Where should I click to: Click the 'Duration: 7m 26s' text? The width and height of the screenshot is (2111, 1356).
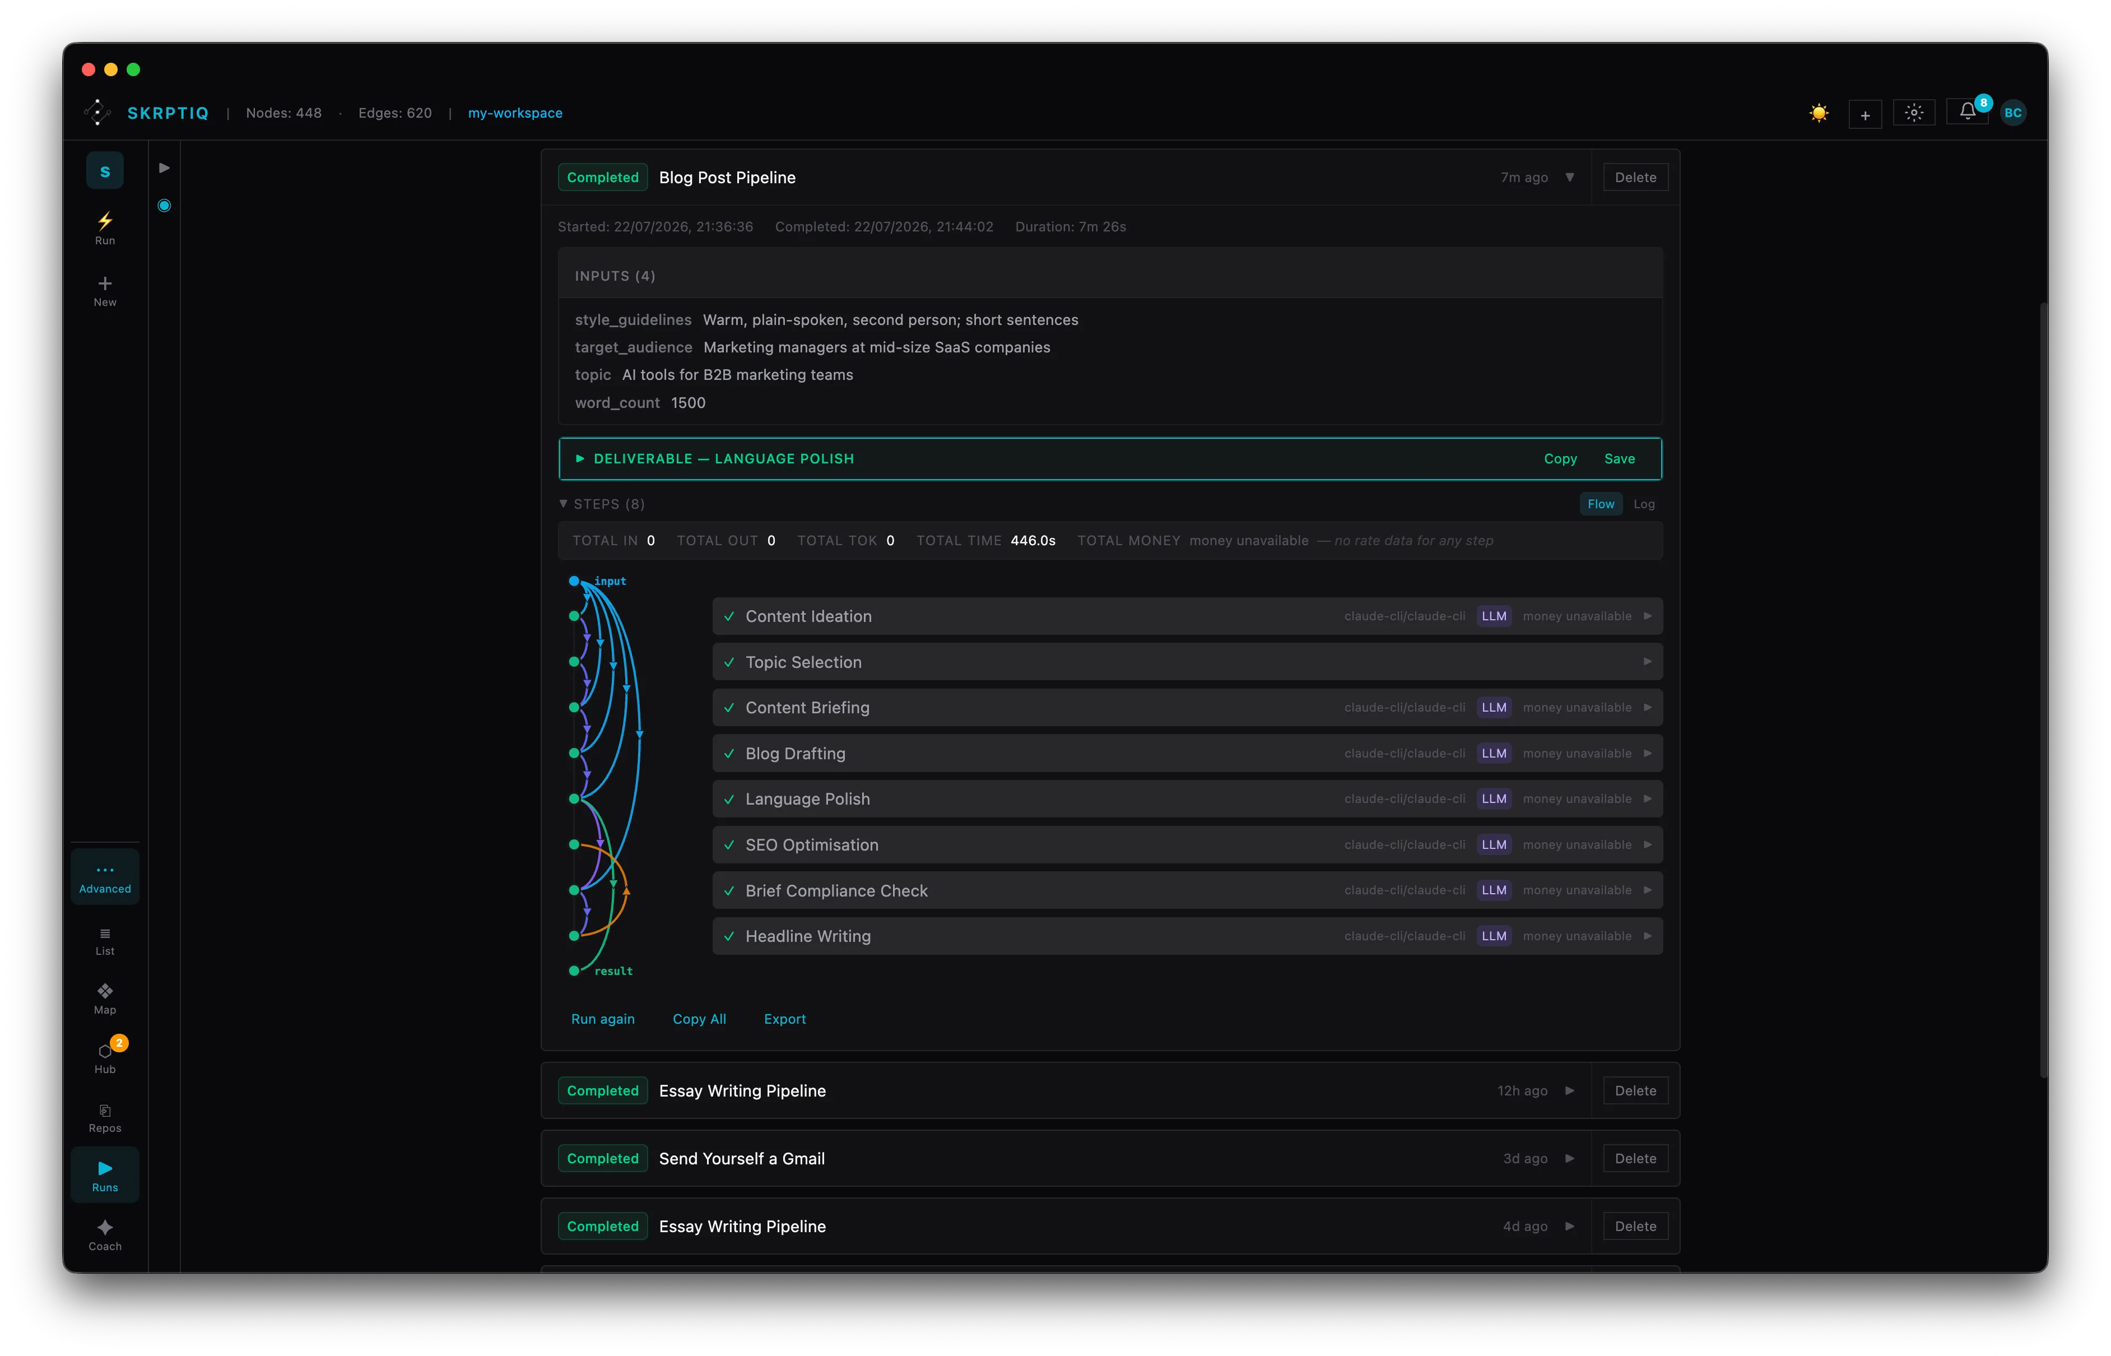click(1071, 226)
